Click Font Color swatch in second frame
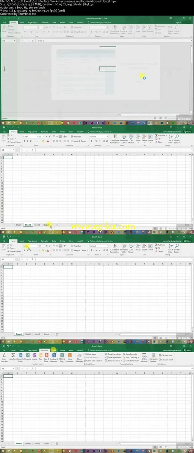Screen dimensions: 194x453 [x=48, y=141]
